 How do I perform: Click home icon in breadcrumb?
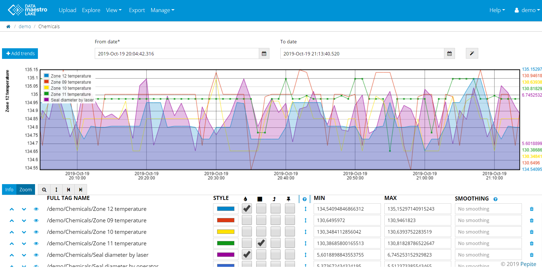[x=8, y=27]
